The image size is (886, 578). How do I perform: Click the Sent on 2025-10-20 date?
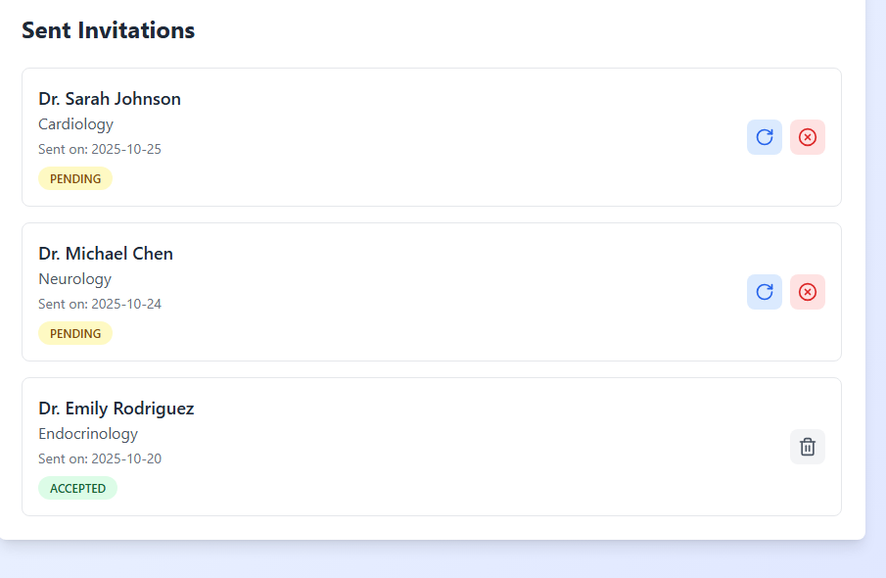[100, 458]
